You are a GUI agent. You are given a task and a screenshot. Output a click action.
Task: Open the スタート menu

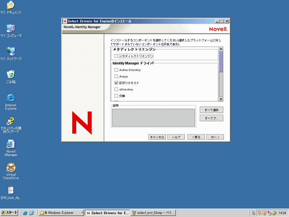pyautogui.click(x=9, y=212)
